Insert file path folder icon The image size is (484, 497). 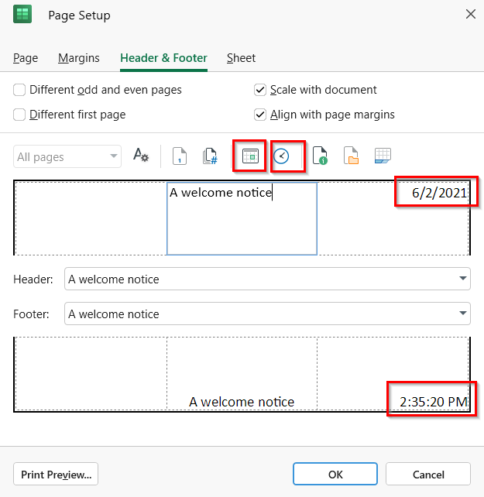[x=351, y=156]
